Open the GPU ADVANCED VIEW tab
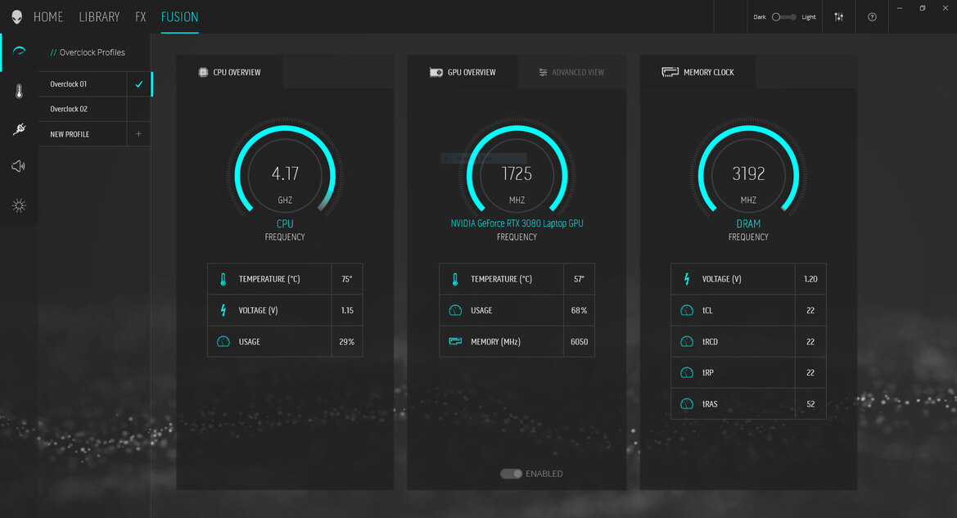 coord(571,72)
